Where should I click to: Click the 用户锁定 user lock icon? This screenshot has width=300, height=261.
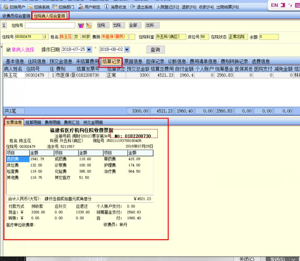tap(81, 7)
